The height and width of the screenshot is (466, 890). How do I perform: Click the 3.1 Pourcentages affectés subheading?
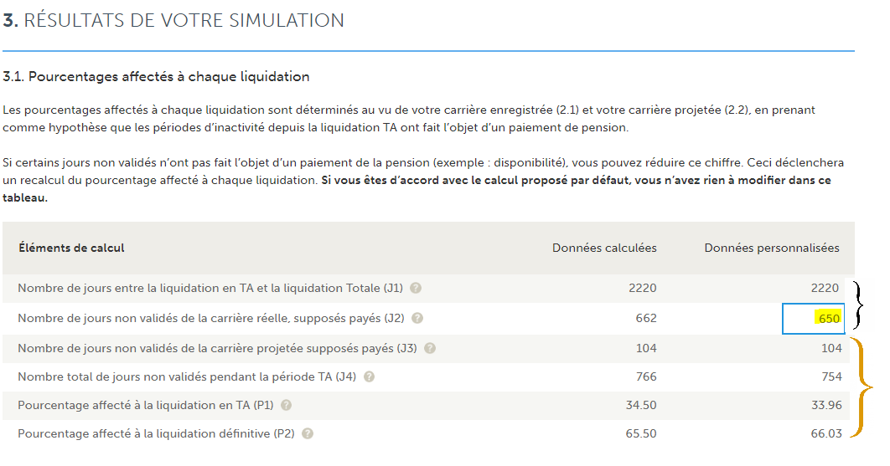point(156,76)
